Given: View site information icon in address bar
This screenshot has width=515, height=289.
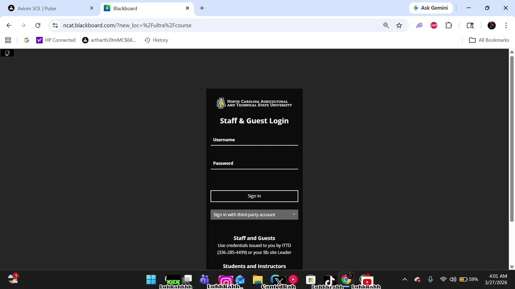Looking at the screenshot, I should coord(56,25).
